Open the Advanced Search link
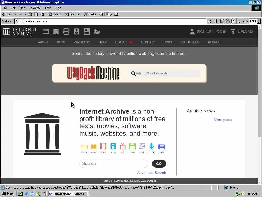Viewport: 262px width, 197px height. pos(151,173)
